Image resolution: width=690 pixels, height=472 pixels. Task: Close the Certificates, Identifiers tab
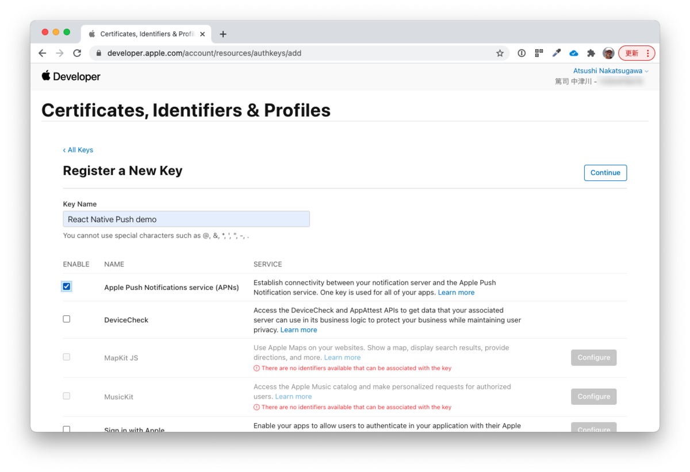tap(202, 34)
